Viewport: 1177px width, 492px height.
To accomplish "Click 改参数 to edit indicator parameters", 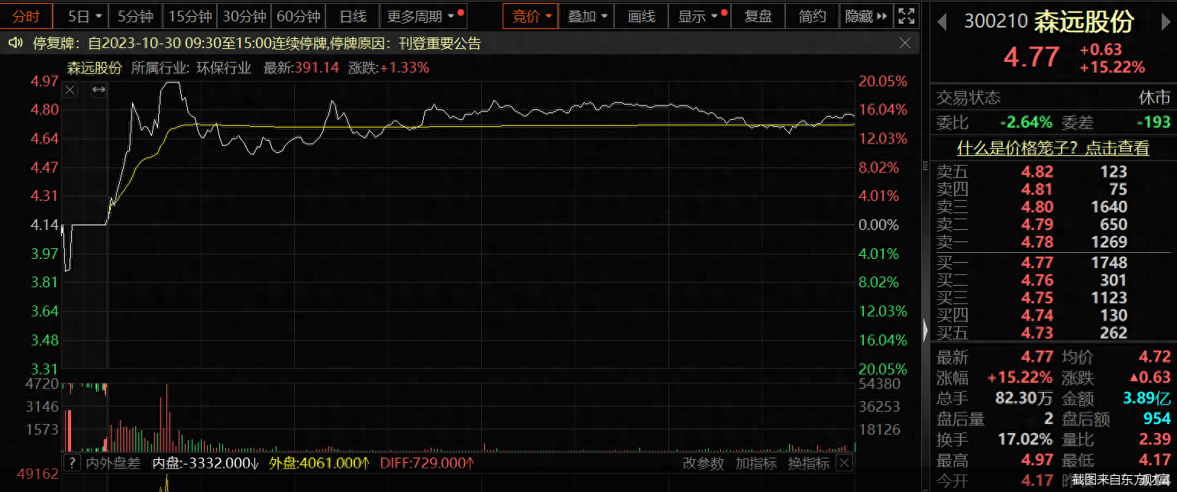I will pos(702,463).
